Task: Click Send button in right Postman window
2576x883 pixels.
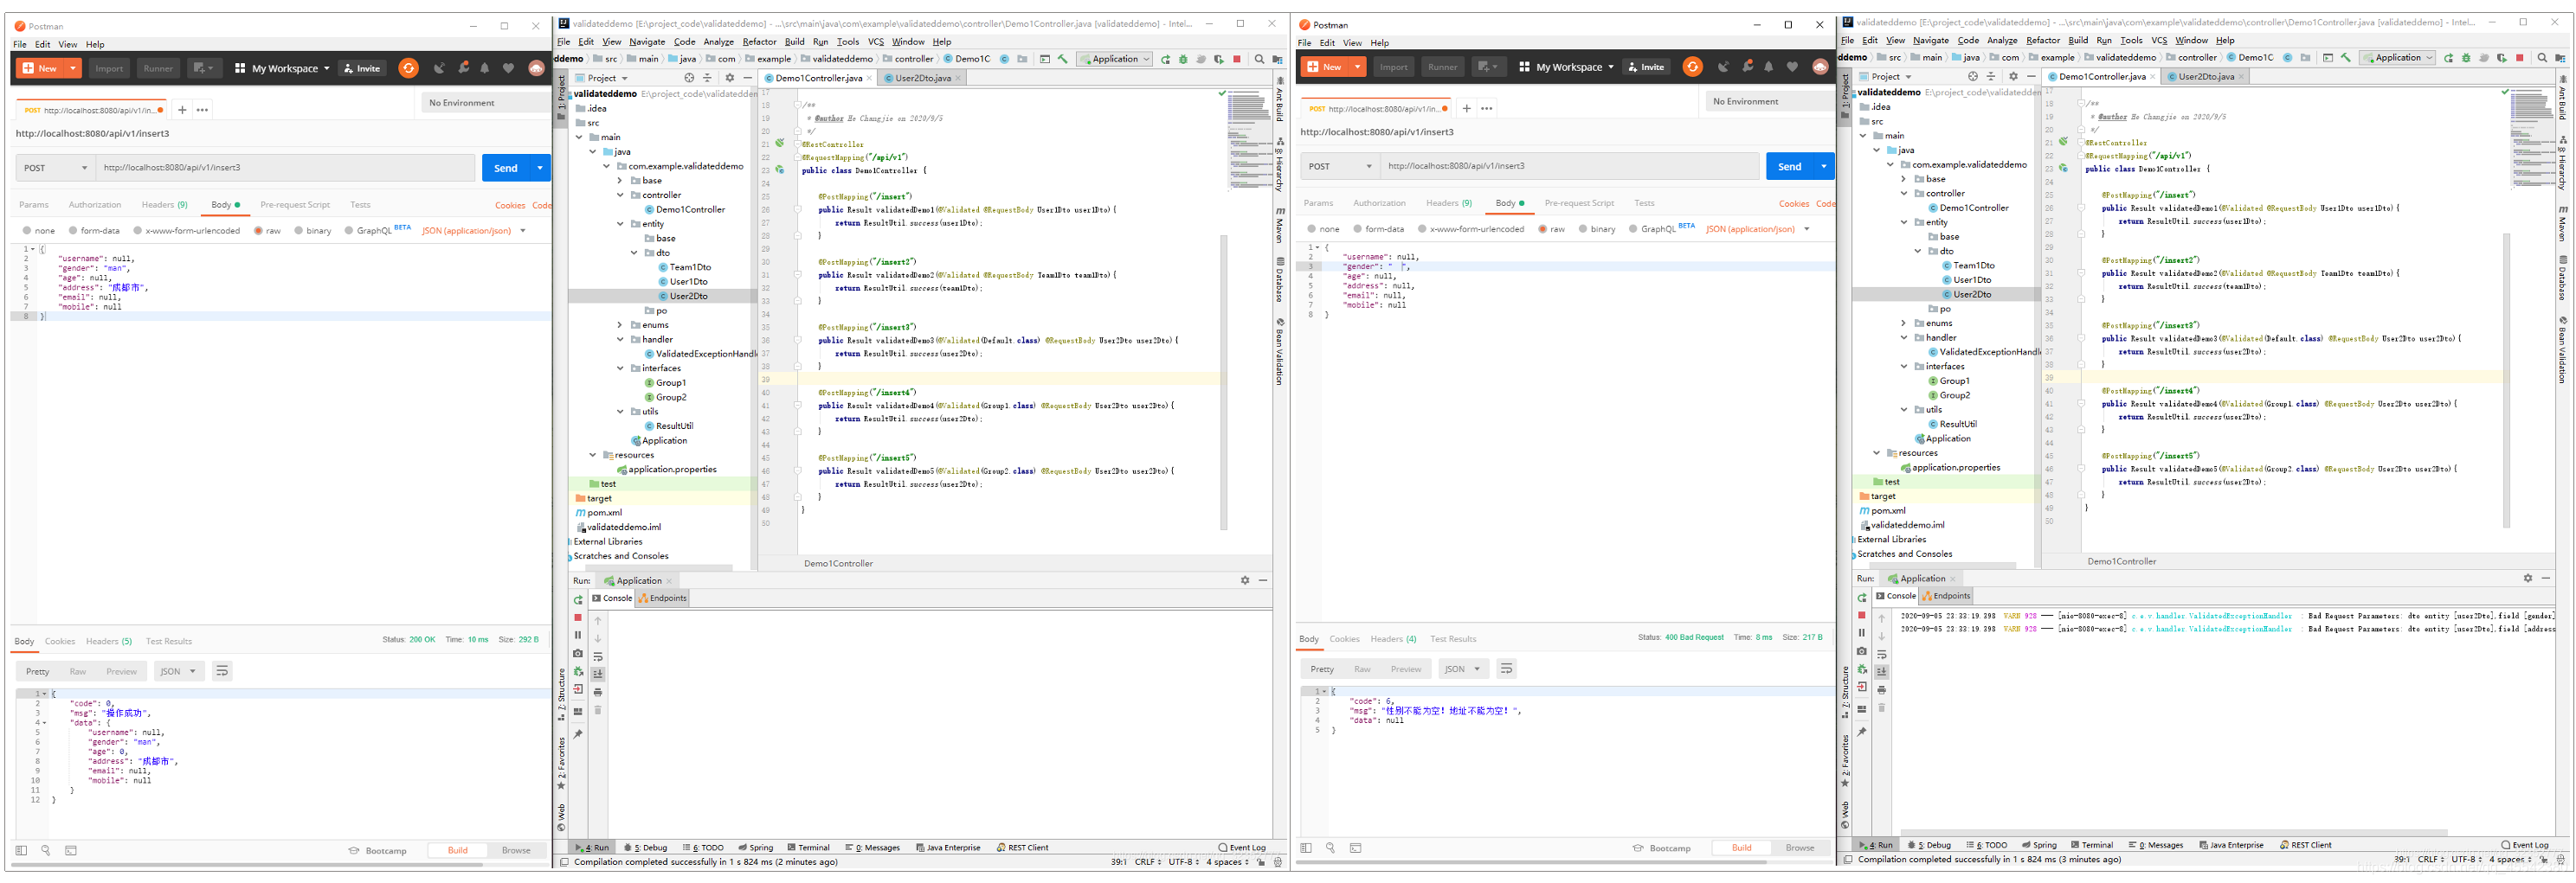Action: 1790,167
